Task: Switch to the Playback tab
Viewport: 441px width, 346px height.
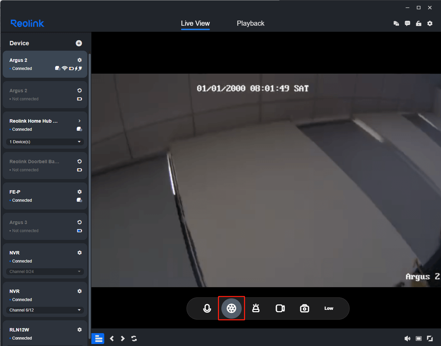Action: click(x=250, y=23)
